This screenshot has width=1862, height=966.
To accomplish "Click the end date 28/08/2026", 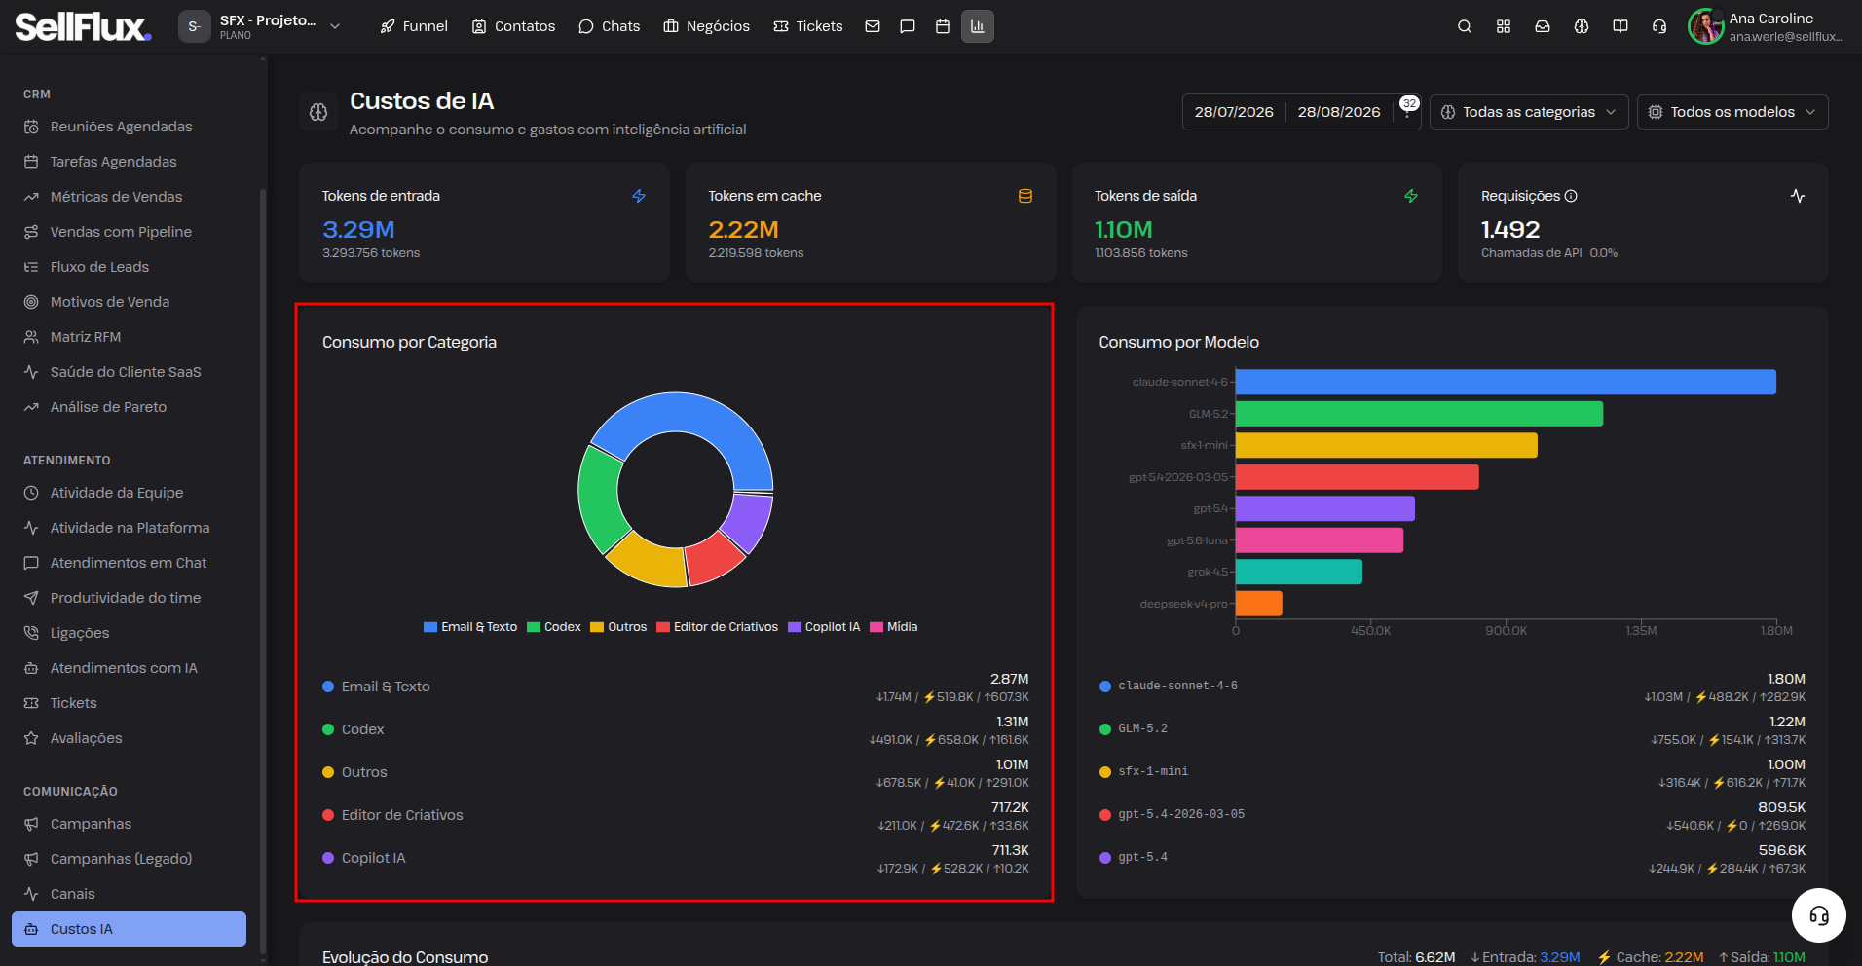I will (x=1339, y=112).
